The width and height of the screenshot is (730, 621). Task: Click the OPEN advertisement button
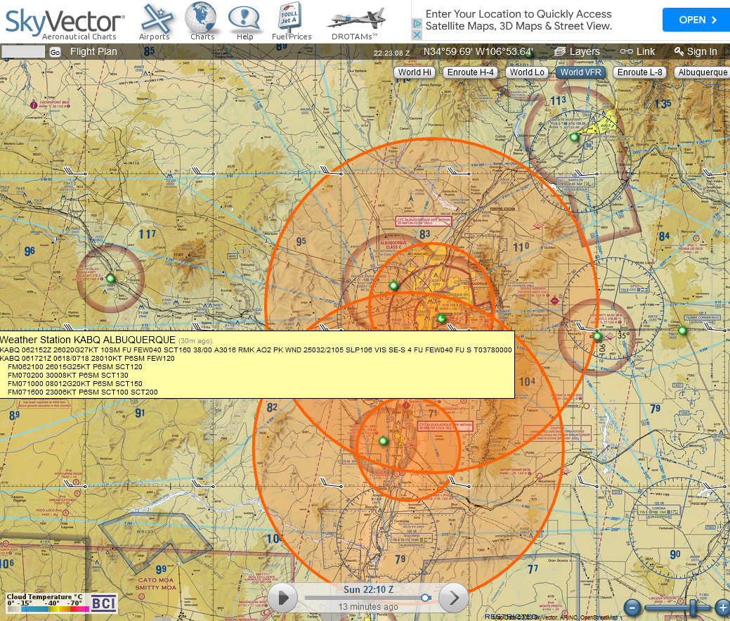pos(696,20)
